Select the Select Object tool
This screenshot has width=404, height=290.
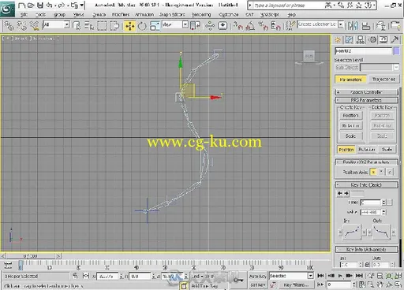point(77,26)
